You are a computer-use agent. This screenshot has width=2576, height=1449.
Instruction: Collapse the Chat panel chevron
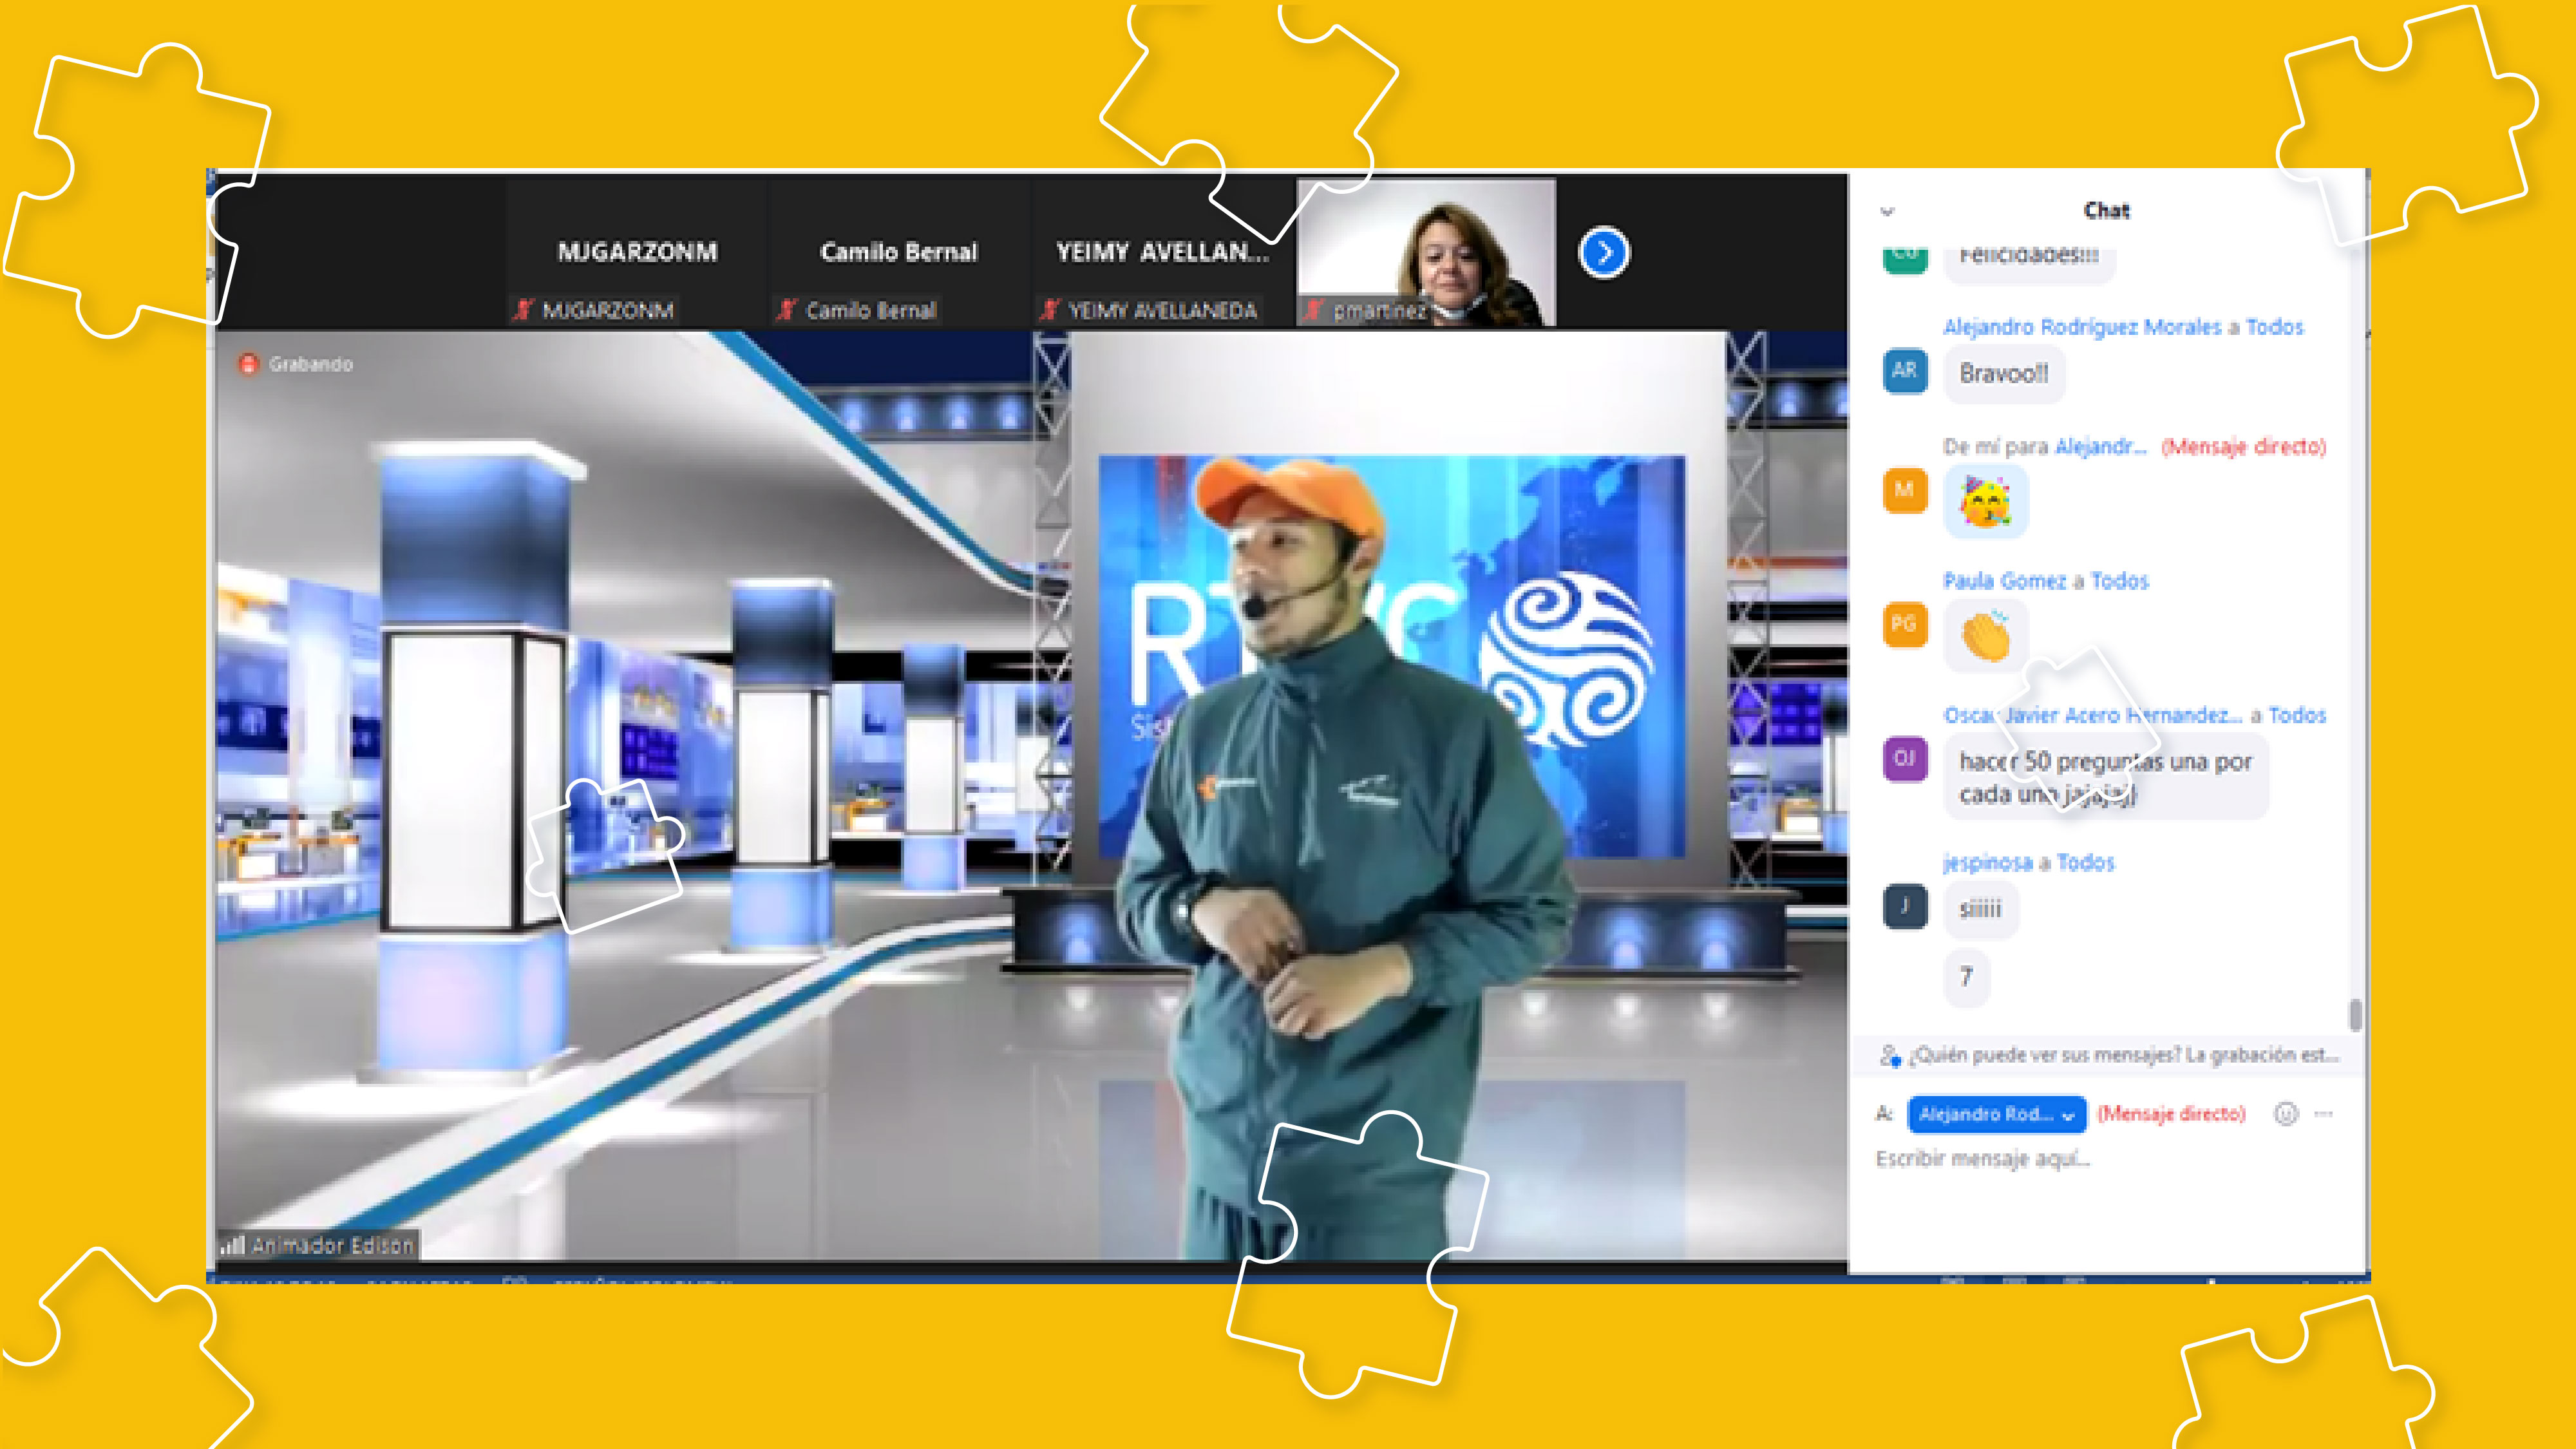coord(1887,212)
